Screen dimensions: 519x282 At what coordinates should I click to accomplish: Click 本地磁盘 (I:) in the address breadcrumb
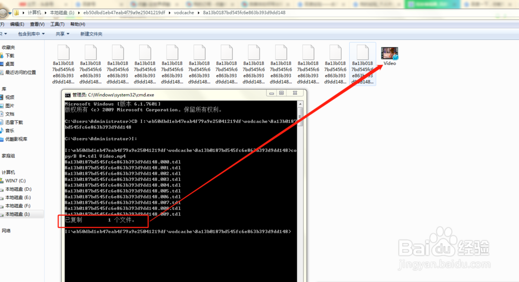(x=62, y=12)
